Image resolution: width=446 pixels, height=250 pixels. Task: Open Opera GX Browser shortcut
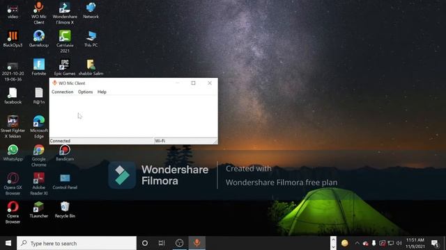(13, 184)
